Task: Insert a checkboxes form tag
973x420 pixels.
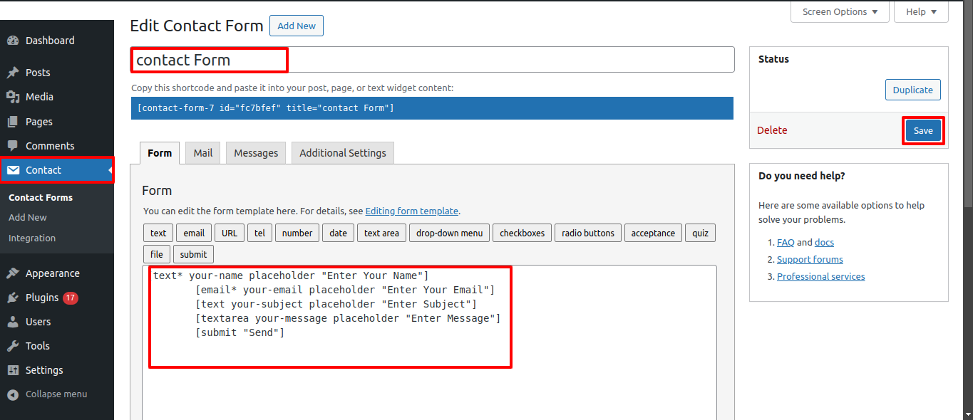Action: click(x=522, y=233)
